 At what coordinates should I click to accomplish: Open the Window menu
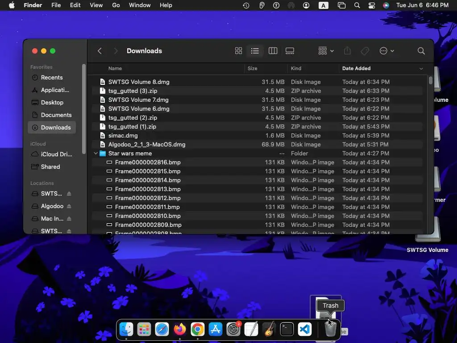pos(140,5)
